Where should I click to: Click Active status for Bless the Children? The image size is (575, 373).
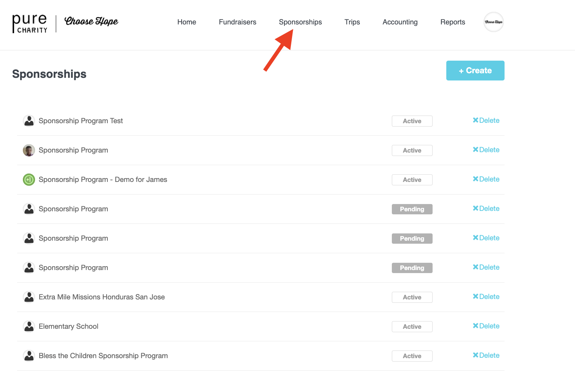412,356
